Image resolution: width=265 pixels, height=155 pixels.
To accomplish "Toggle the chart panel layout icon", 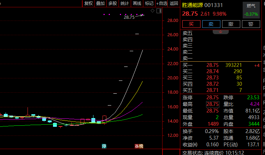I will [159, 11].
